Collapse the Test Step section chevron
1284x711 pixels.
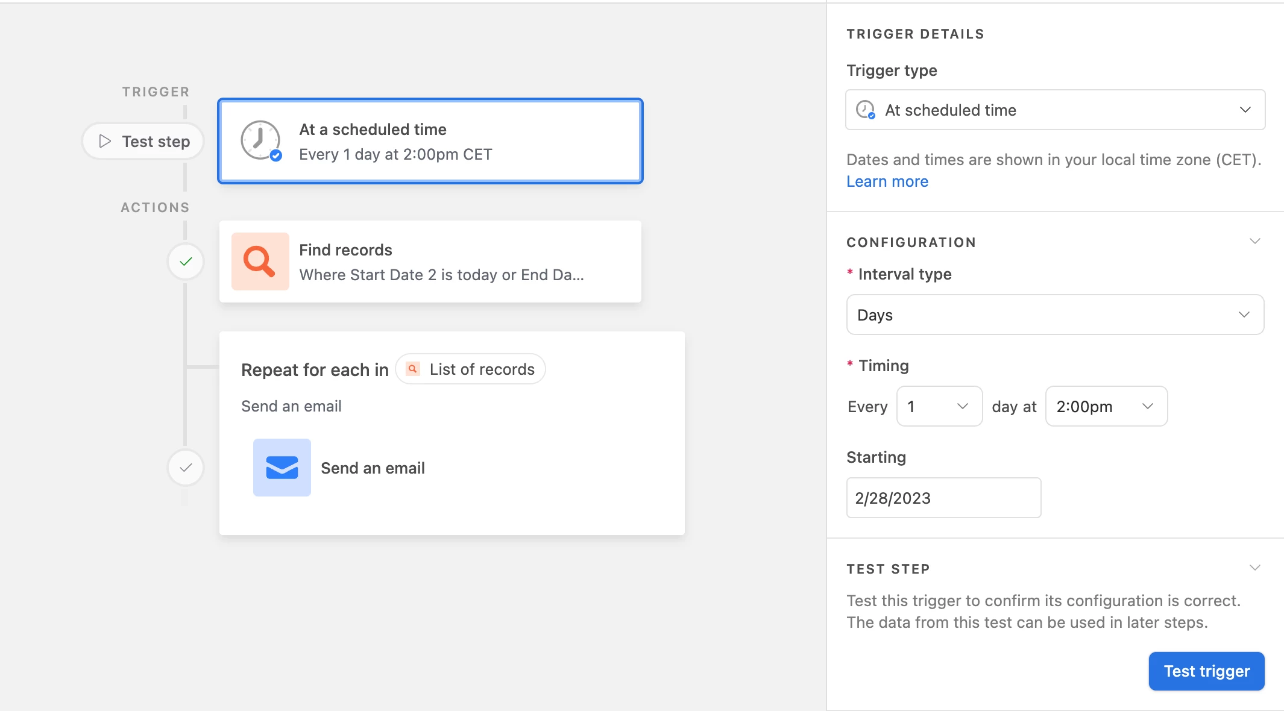1255,568
